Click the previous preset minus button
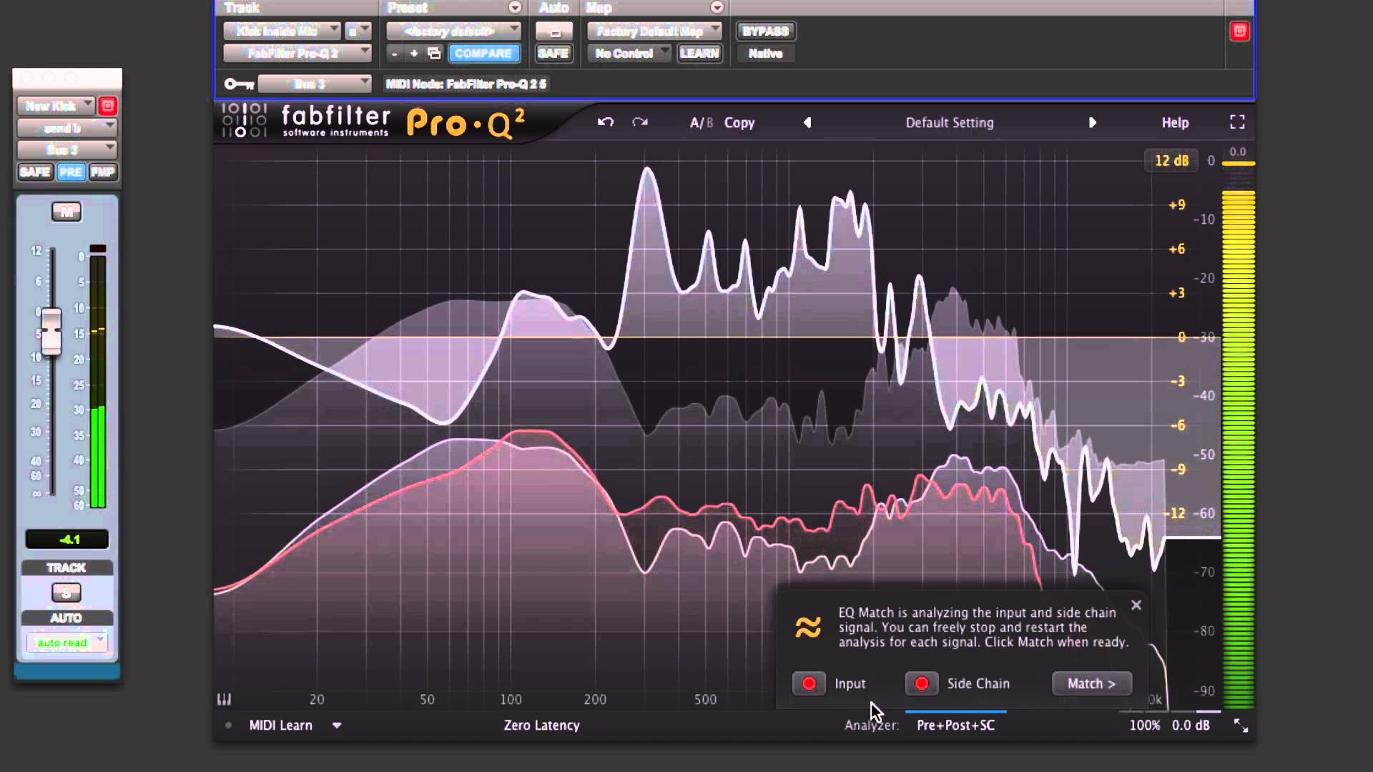This screenshot has height=772, width=1373. coord(395,54)
